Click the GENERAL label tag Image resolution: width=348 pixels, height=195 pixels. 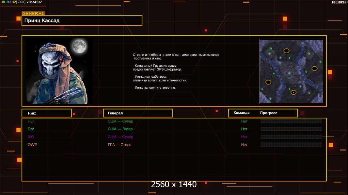pyautogui.click(x=33, y=13)
